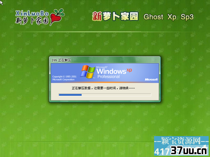Viewport: 210px width, 157px height.
Task: Click the "XinLuoBo" logo text
Action: click(32, 14)
